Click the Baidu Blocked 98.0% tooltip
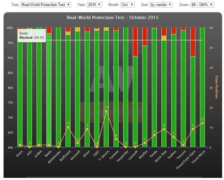224x180 pixels. pos(32,35)
